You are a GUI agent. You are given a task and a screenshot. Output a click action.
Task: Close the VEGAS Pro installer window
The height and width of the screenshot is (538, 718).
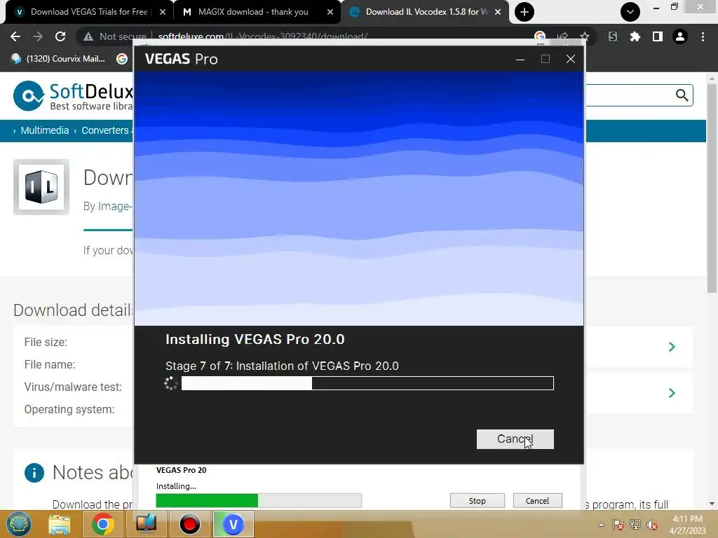pyautogui.click(x=571, y=59)
